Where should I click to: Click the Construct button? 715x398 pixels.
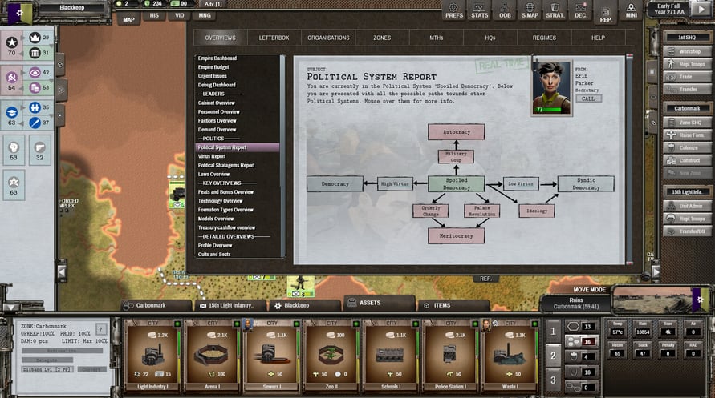click(687, 160)
